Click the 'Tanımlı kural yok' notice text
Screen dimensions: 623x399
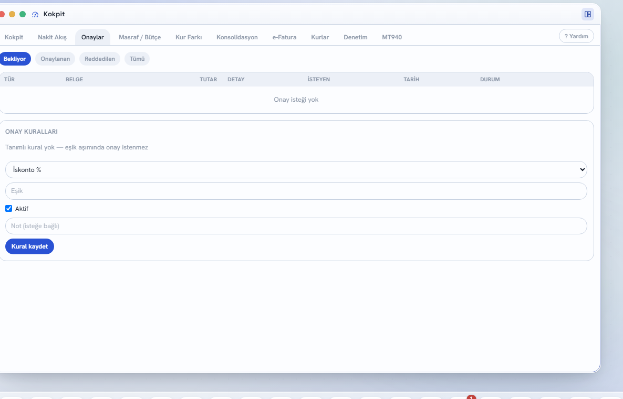[x=77, y=147]
